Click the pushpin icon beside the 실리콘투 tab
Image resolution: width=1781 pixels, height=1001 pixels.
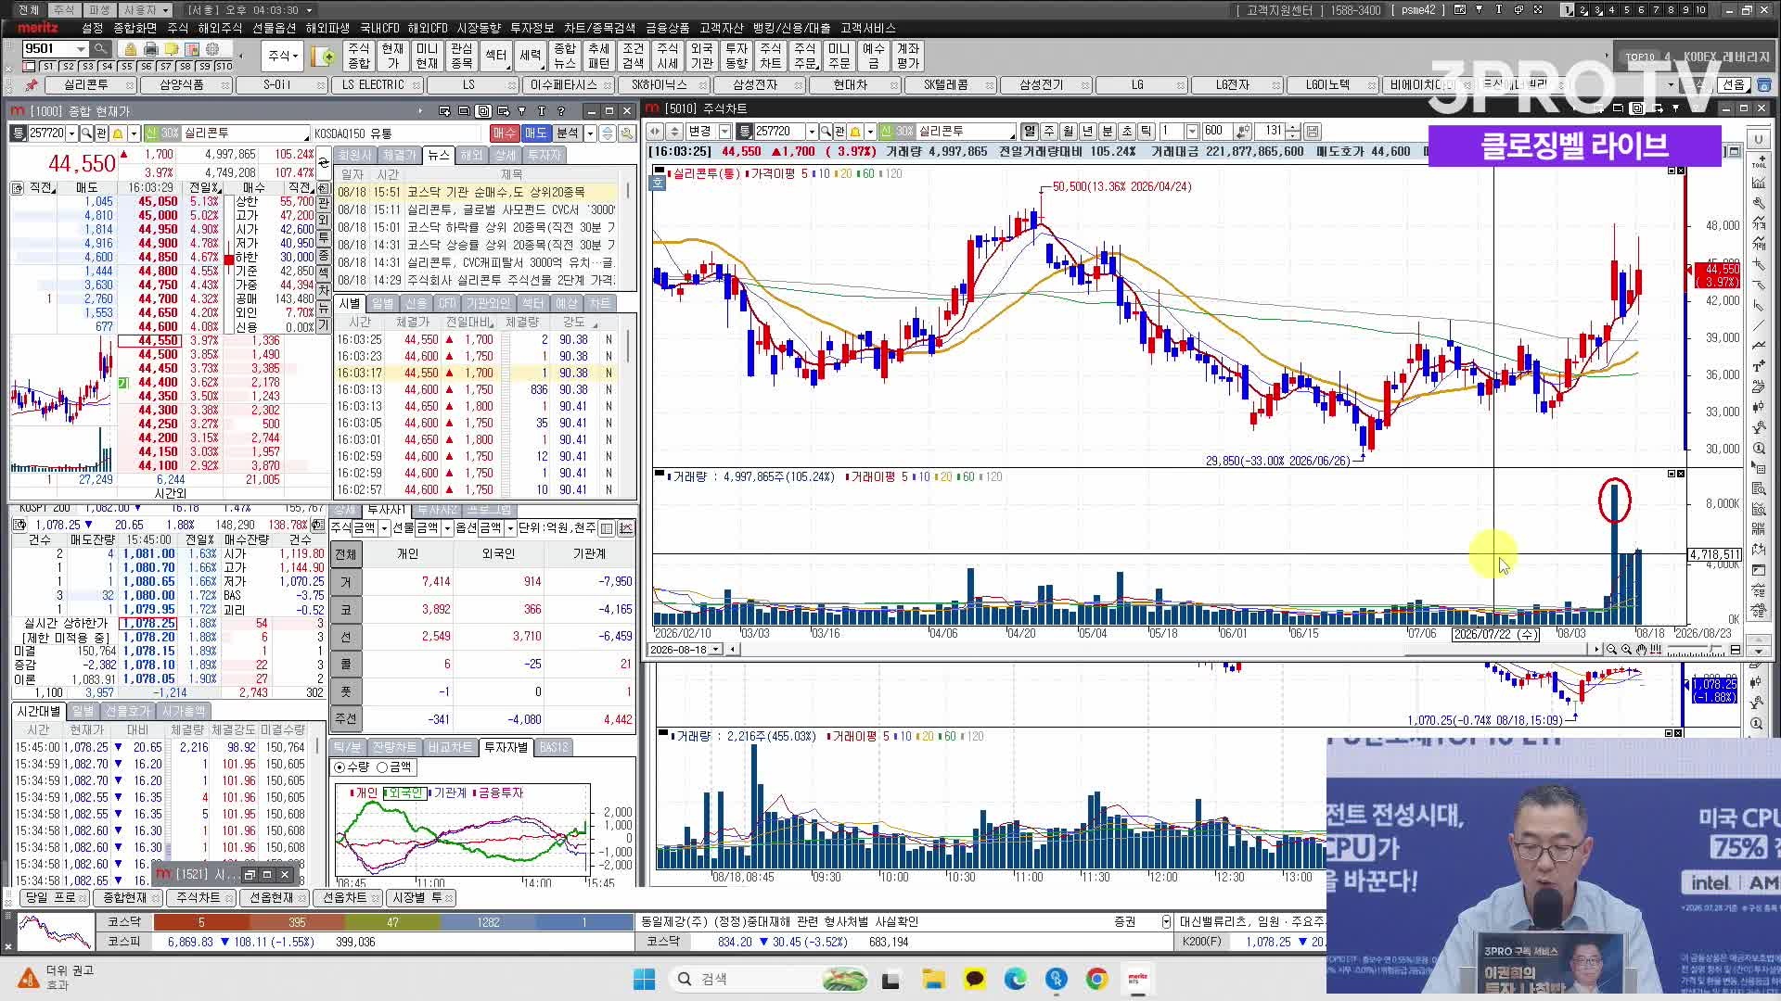click(x=31, y=85)
